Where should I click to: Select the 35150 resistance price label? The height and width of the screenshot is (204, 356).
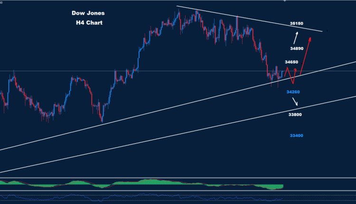[297, 23]
